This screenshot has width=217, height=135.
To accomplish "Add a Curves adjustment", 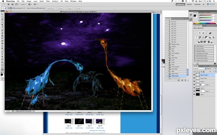I will point(207,33).
